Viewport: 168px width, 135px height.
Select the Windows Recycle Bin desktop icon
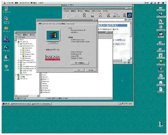pyautogui.click(x=6, y=68)
